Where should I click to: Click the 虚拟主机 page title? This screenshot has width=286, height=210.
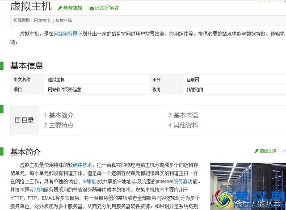coord(31,6)
